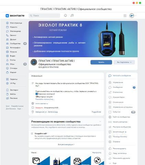Open profile avatar dropdown in header

133,16
